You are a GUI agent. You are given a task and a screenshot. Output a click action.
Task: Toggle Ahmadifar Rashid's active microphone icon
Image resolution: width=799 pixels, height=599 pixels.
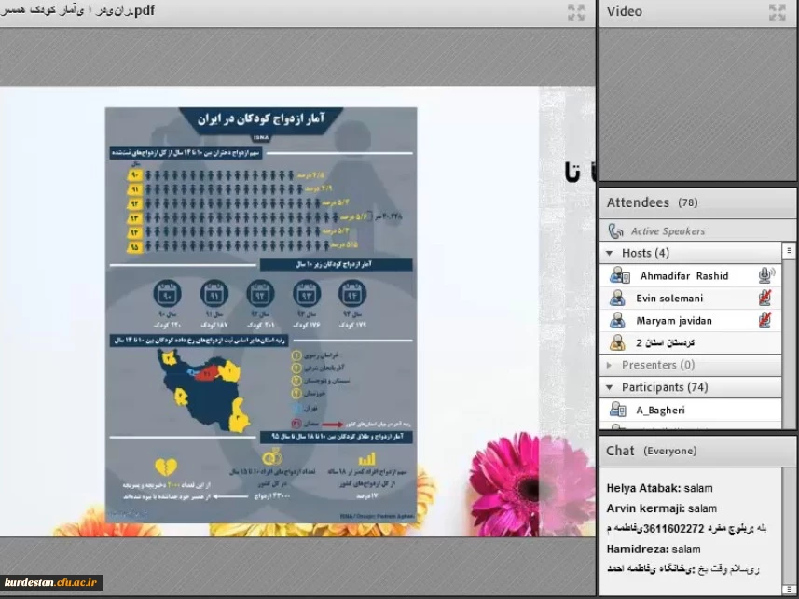point(765,276)
